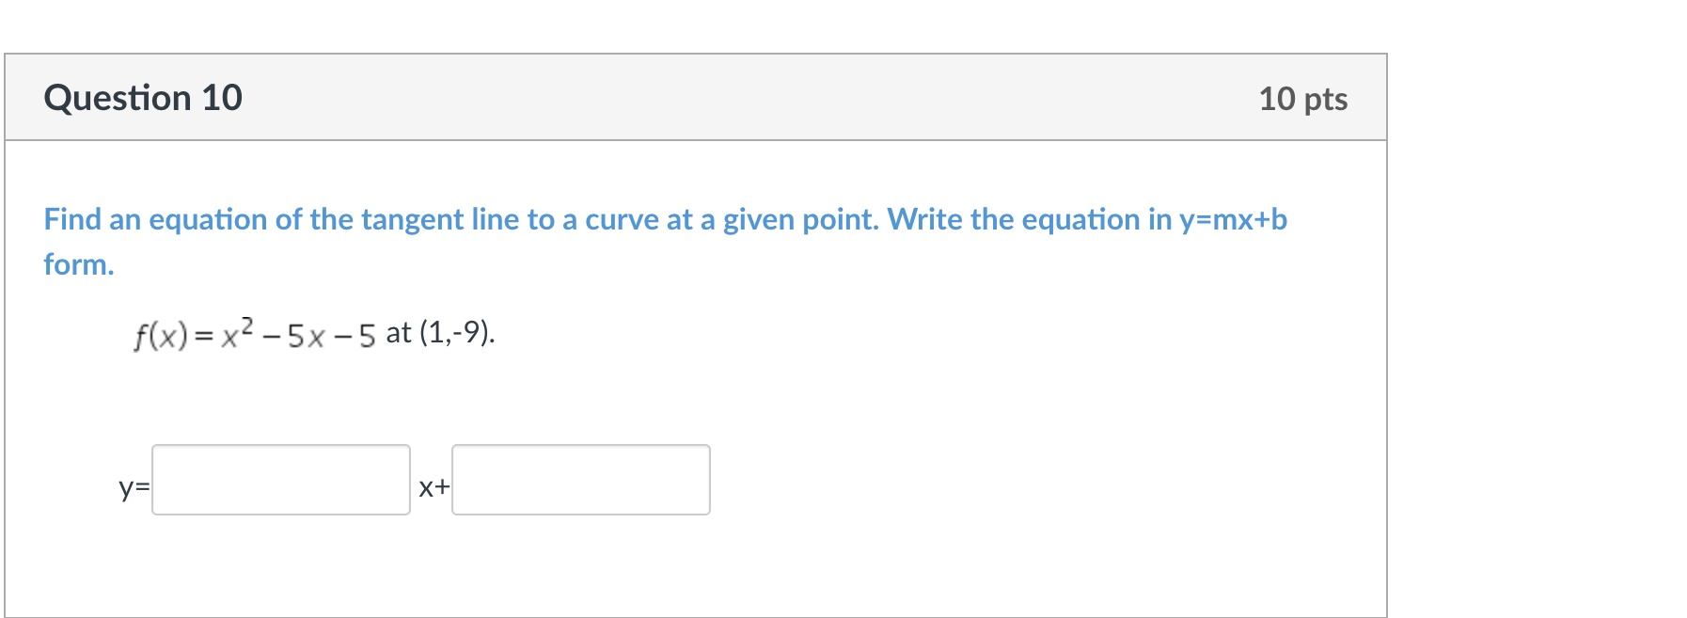This screenshot has width=1687, height=618.
Task: Click the blue instruction text
Action: click(658, 219)
